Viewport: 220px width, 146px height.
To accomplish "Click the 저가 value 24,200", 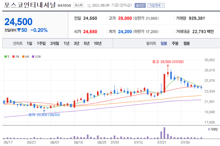I will [x=125, y=32].
